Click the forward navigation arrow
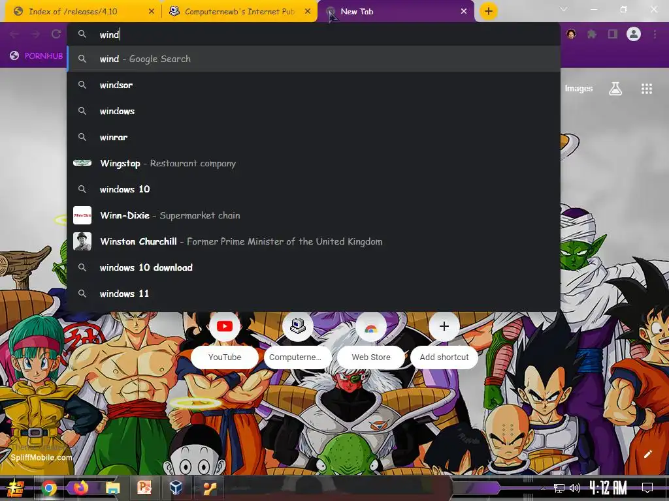The image size is (669, 501). [35, 34]
